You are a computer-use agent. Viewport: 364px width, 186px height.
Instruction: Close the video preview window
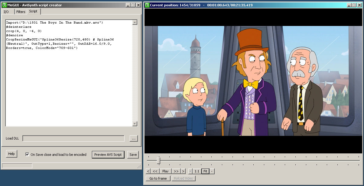(359, 5)
